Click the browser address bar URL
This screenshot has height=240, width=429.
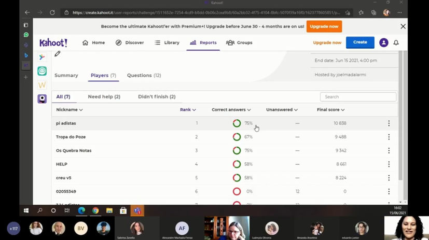click(206, 12)
